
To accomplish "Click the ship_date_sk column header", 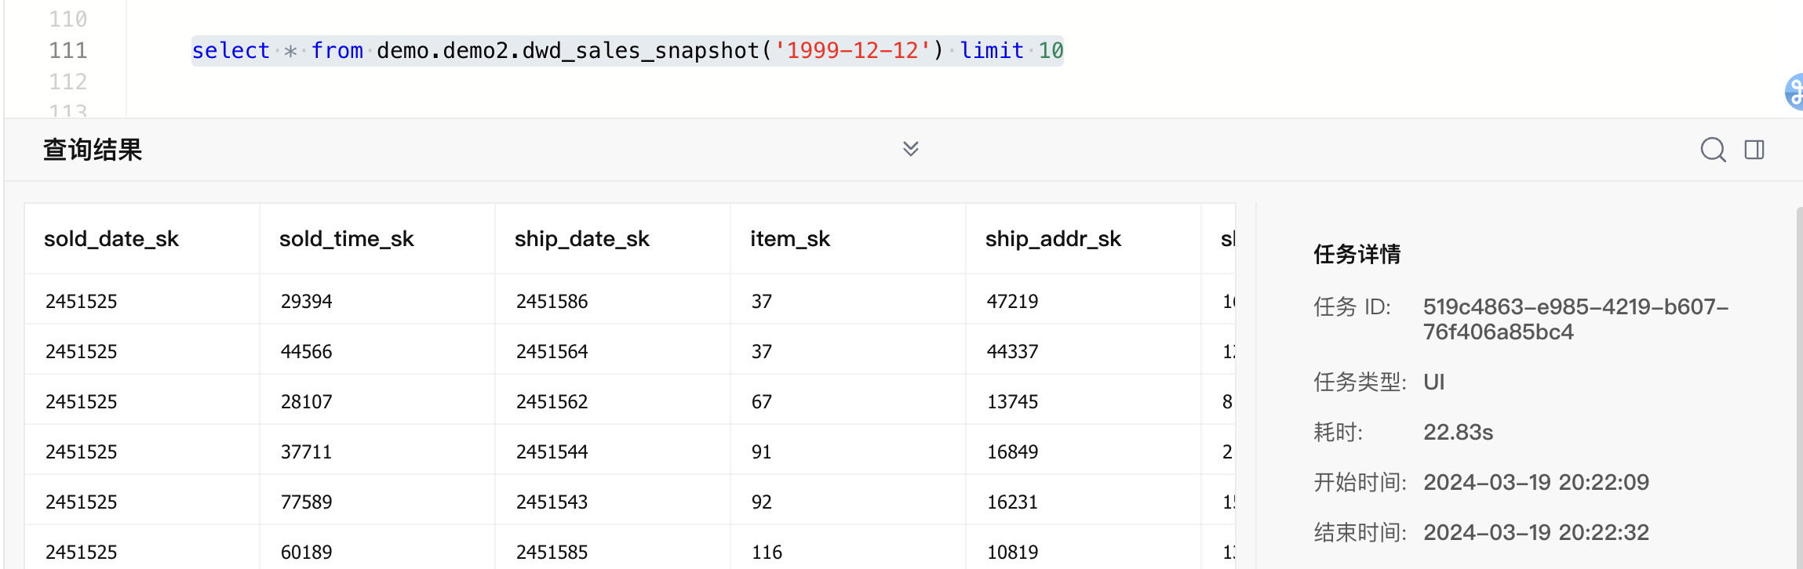I will [x=581, y=239].
